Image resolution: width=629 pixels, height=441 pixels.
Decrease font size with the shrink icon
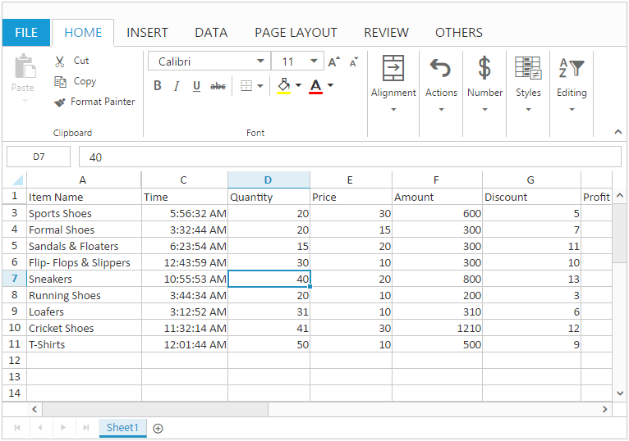click(x=354, y=61)
